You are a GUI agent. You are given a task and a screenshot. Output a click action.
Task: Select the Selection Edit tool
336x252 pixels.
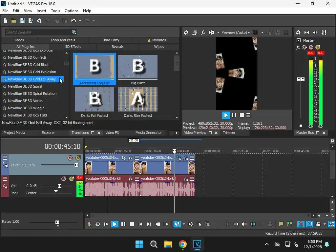[199, 224]
